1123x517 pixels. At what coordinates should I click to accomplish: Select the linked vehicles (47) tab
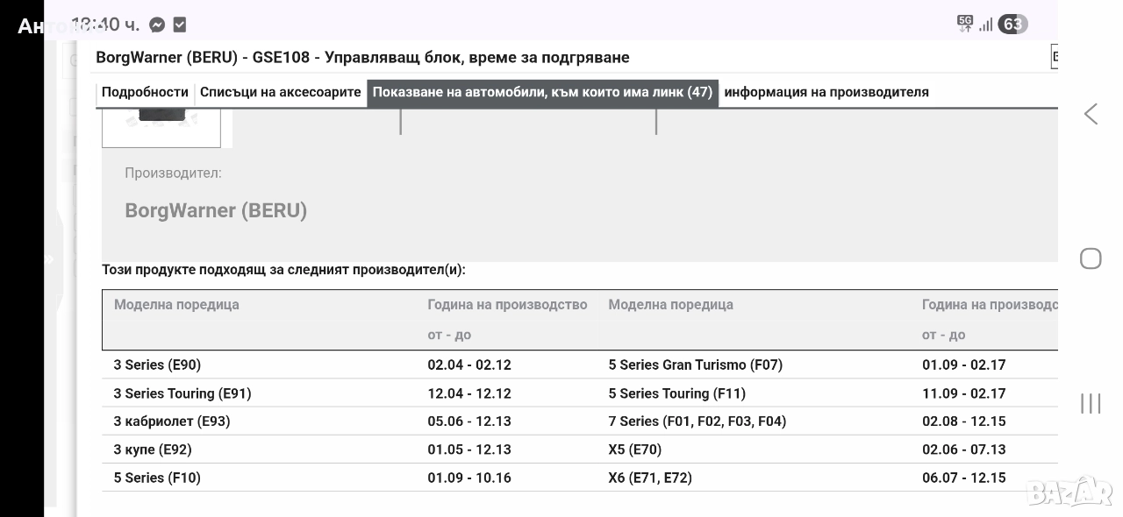(x=542, y=92)
